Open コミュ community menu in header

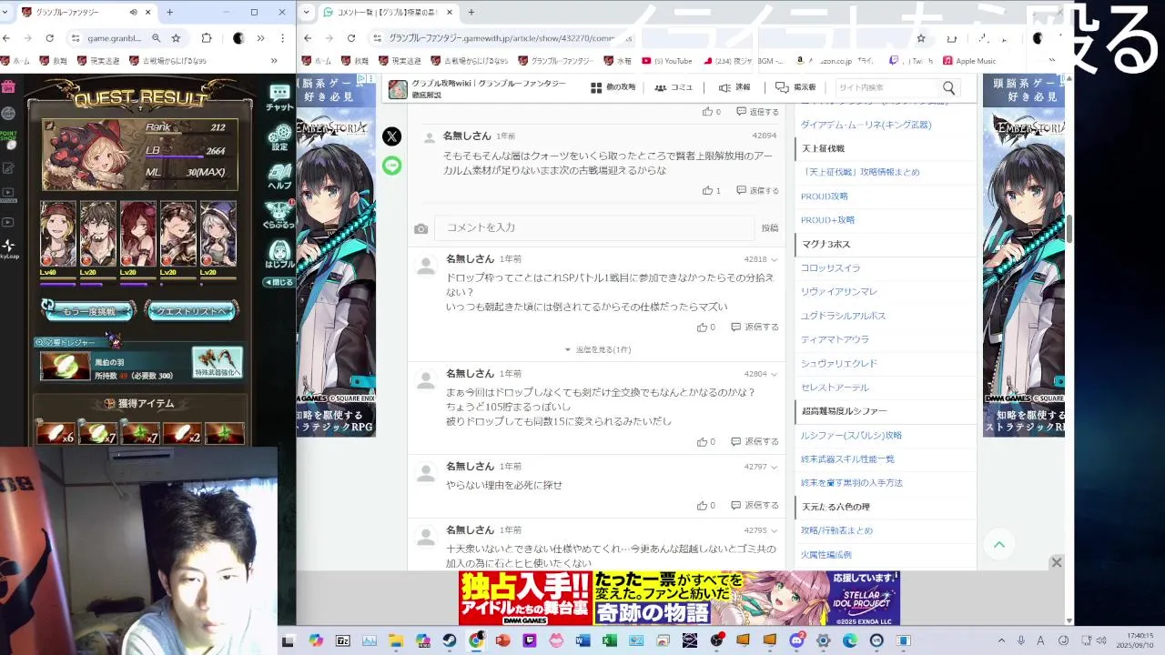coord(674,87)
